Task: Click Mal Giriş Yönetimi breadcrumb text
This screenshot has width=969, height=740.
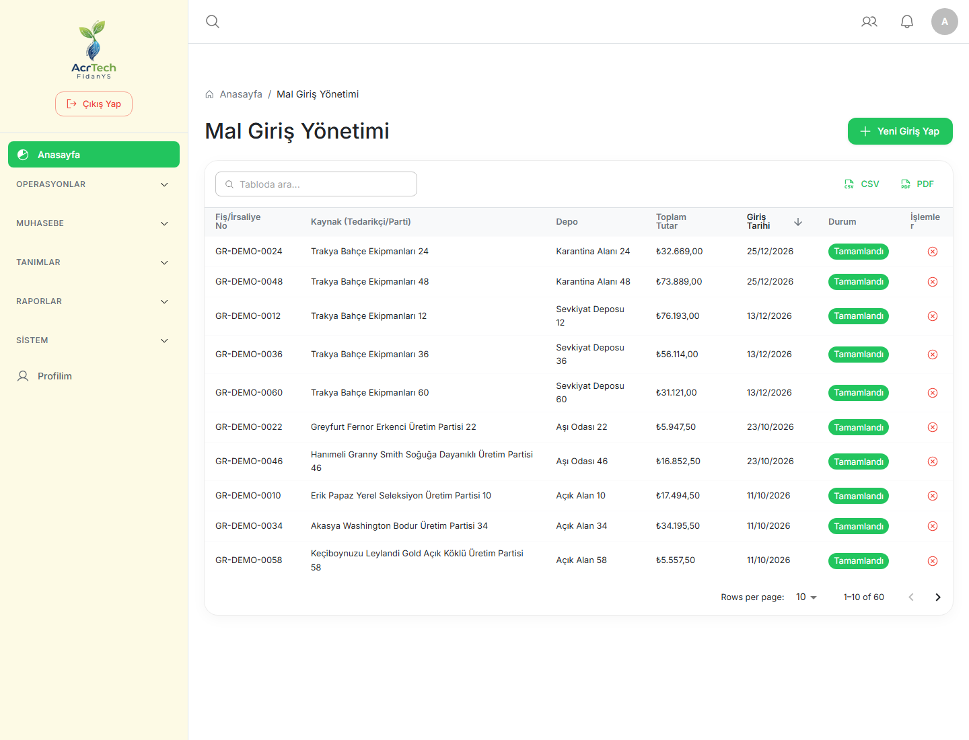Action: (318, 94)
